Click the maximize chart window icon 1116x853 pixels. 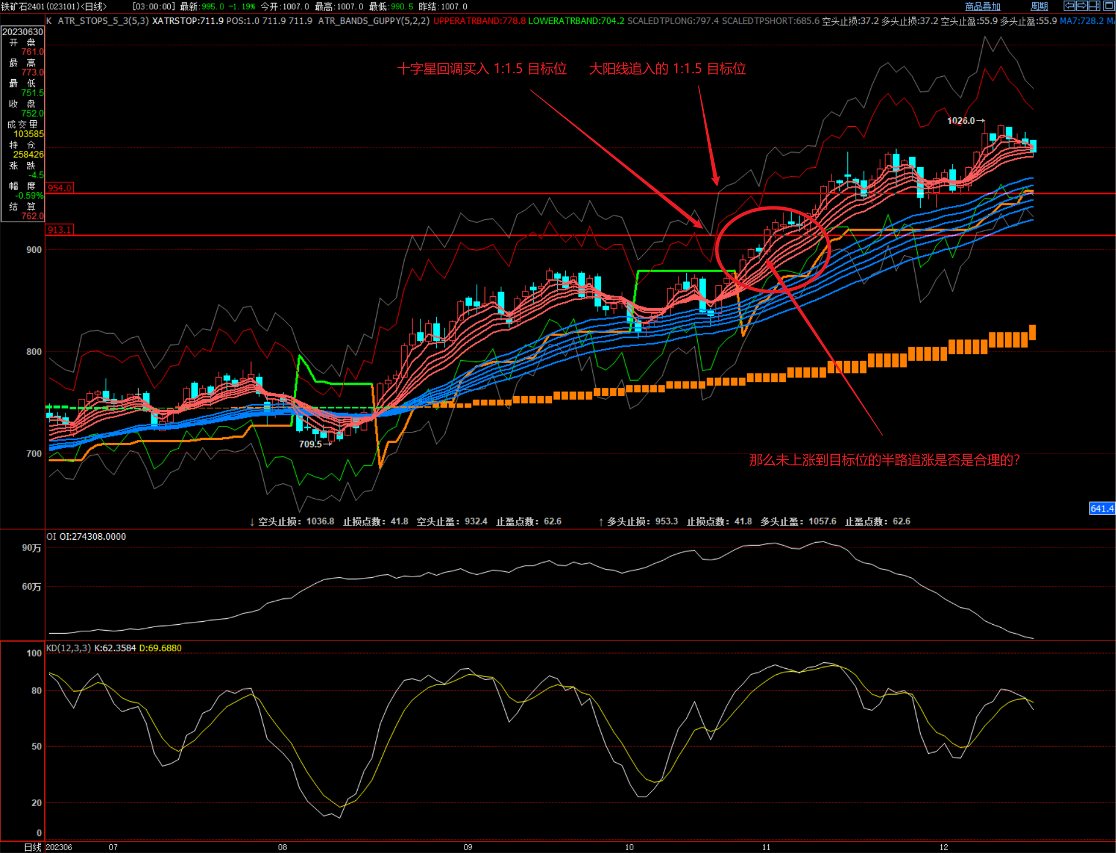[x=1108, y=6]
